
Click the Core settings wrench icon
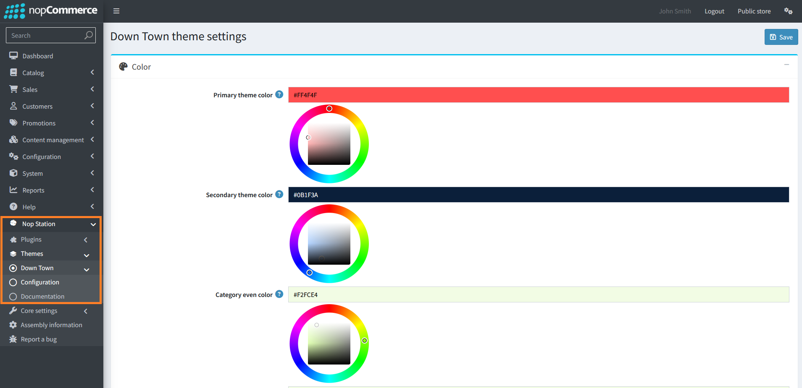[13, 311]
